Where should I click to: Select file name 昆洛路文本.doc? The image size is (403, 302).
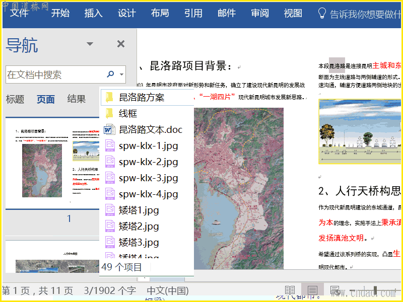pos(151,130)
